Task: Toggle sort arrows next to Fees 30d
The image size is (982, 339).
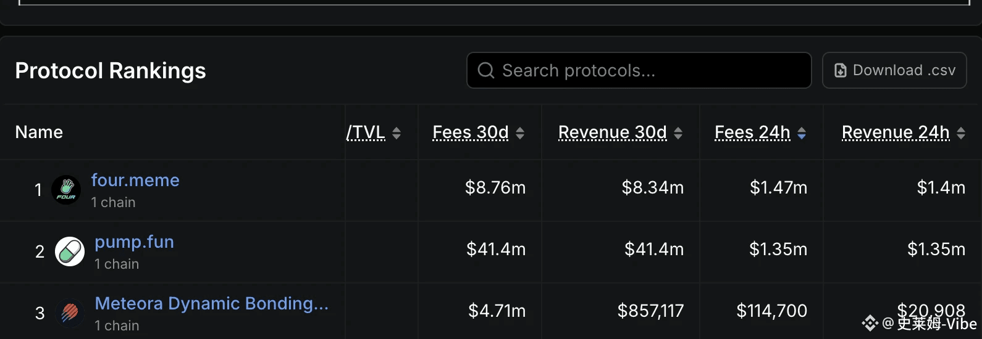Action: pos(520,133)
